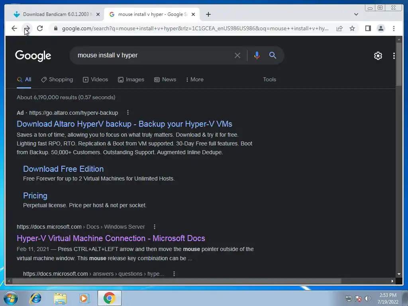Submit search with magnifier icon

click(273, 55)
